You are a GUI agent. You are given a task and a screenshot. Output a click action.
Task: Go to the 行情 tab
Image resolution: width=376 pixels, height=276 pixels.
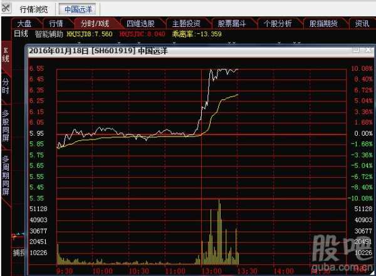(56, 23)
